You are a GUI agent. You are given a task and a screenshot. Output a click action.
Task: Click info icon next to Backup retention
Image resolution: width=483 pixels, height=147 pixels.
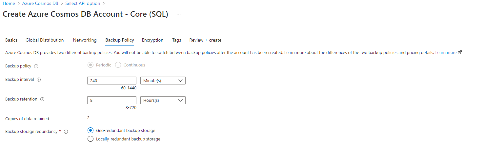pyautogui.click(x=42, y=99)
